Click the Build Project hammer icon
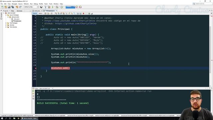The image size is (213, 120). 46,7
